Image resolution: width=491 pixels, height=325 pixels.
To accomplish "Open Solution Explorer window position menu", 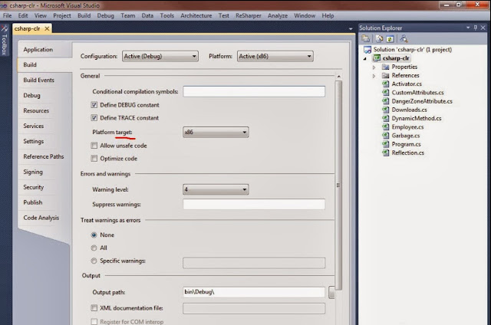I will coord(468,28).
